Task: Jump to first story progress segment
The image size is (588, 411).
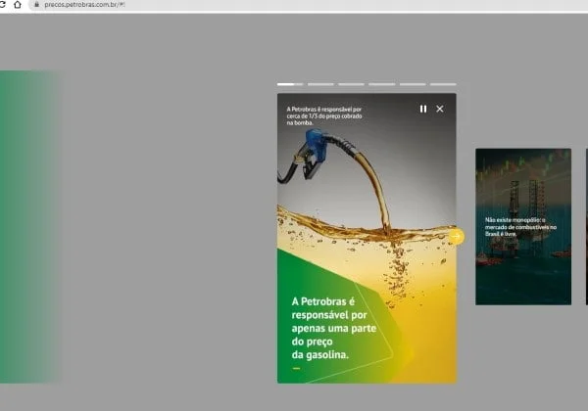Action: point(290,84)
